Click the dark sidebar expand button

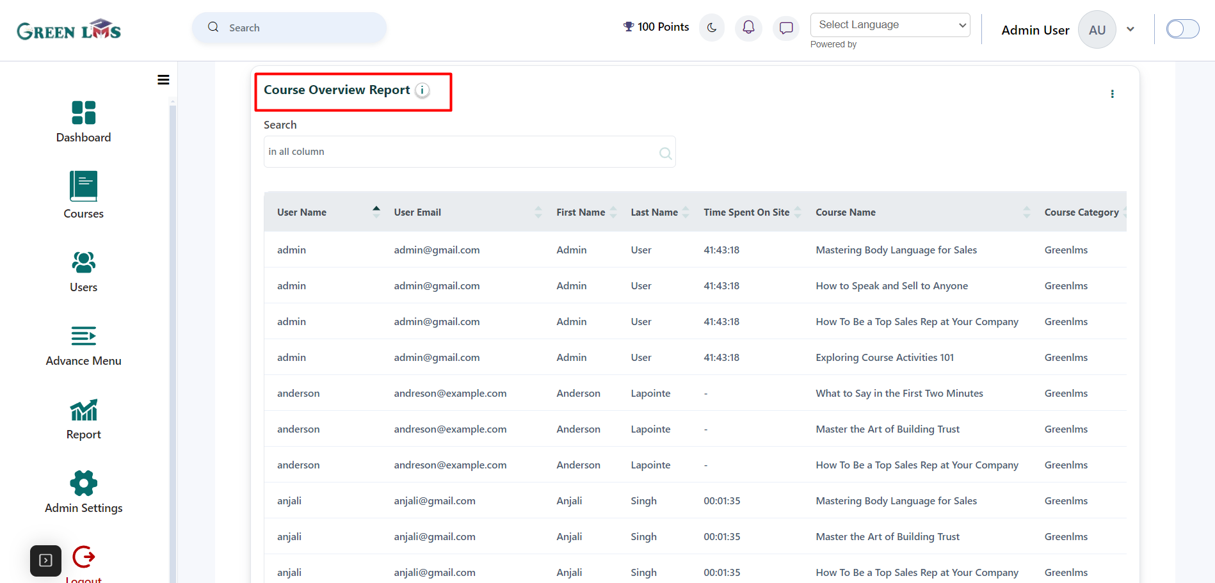[45, 561]
